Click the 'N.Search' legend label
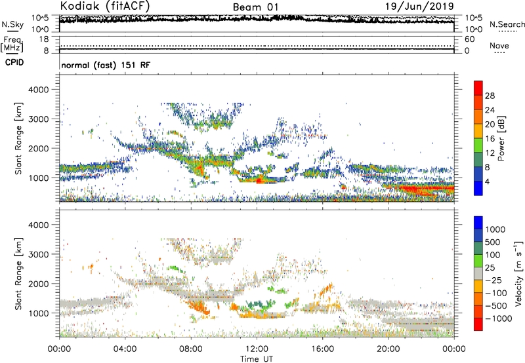The width and height of the screenshot is (525, 363). pos(507,24)
